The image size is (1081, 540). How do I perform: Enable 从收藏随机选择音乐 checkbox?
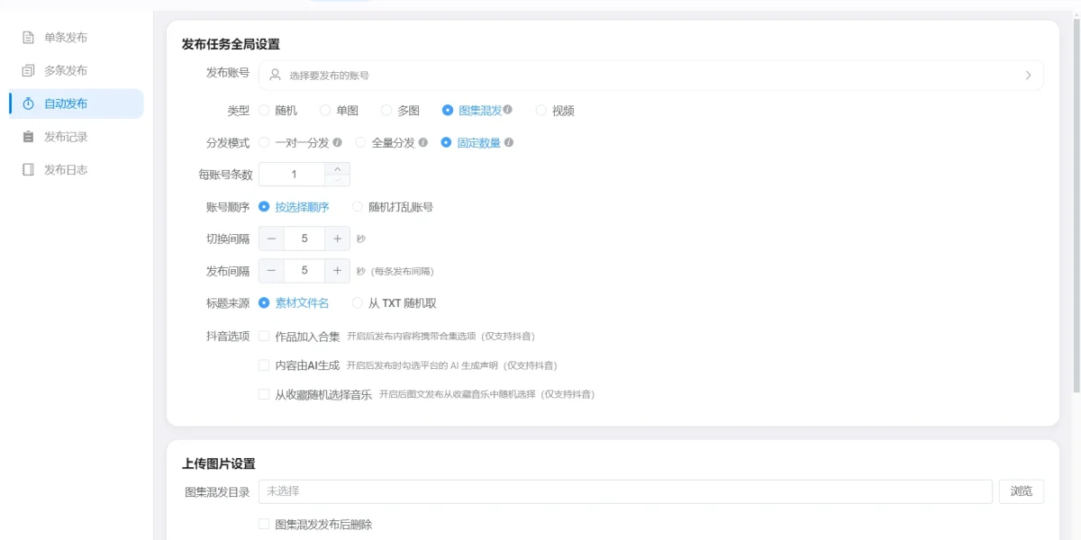[264, 393]
